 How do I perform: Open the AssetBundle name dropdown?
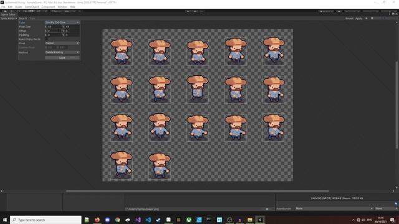[334, 208]
